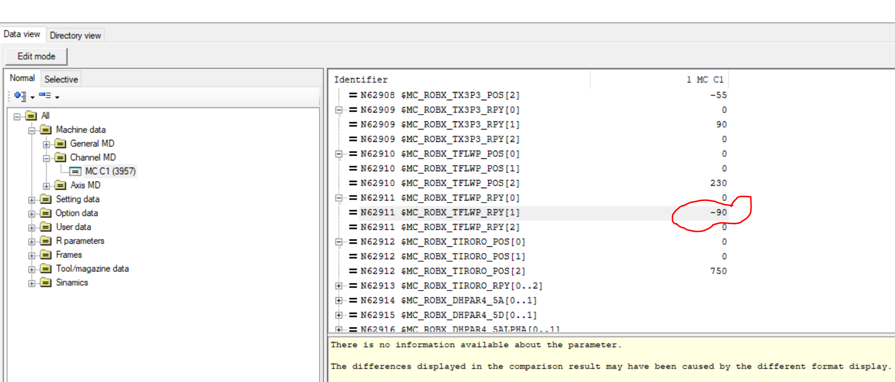Open the Selective tab

coord(61,79)
